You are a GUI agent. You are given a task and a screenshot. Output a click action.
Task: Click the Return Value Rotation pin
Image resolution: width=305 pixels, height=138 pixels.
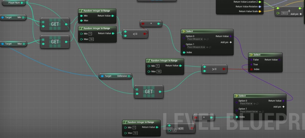[x=260, y=7]
